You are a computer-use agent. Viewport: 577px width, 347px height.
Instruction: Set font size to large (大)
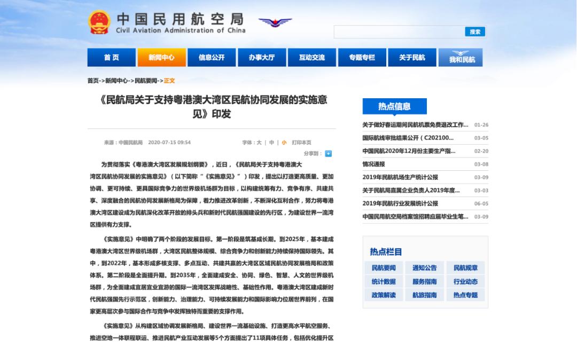tap(259, 143)
